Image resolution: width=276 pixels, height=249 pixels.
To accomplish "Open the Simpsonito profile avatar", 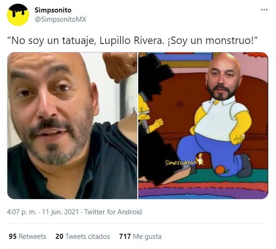I will 18,15.
